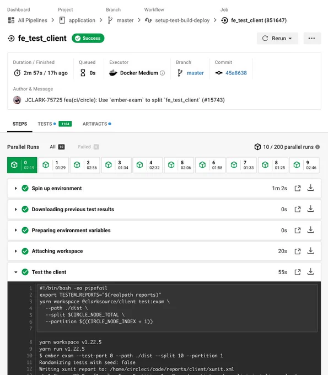Viewport: 328px width, 375px height.
Task: Expand Preparing environment variables step
Action: 16,231
